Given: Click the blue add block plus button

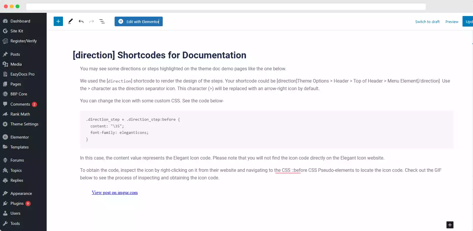Looking at the screenshot, I should click(58, 21).
